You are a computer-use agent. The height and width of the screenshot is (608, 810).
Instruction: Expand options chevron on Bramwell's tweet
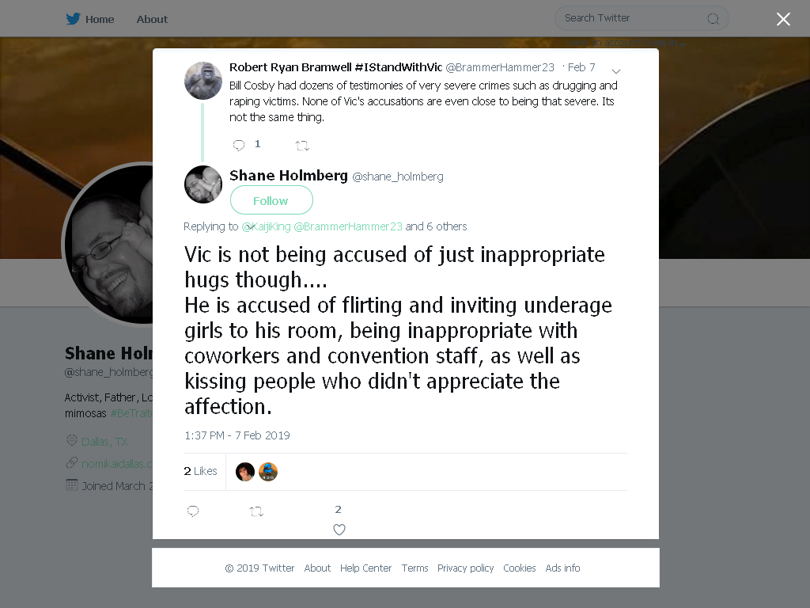tap(615, 70)
